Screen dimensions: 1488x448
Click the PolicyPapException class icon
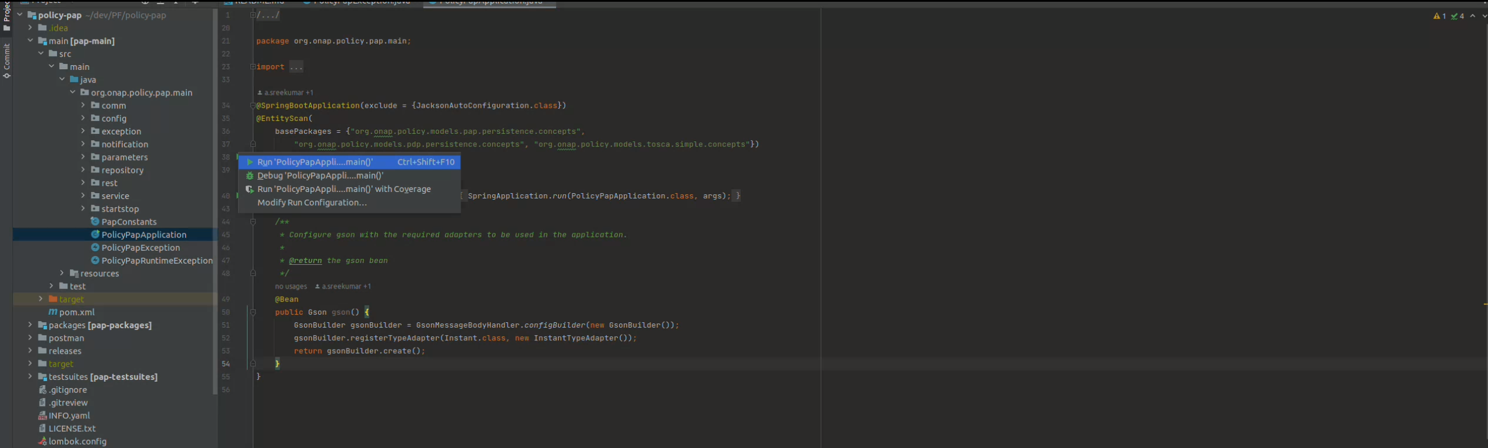pos(95,247)
